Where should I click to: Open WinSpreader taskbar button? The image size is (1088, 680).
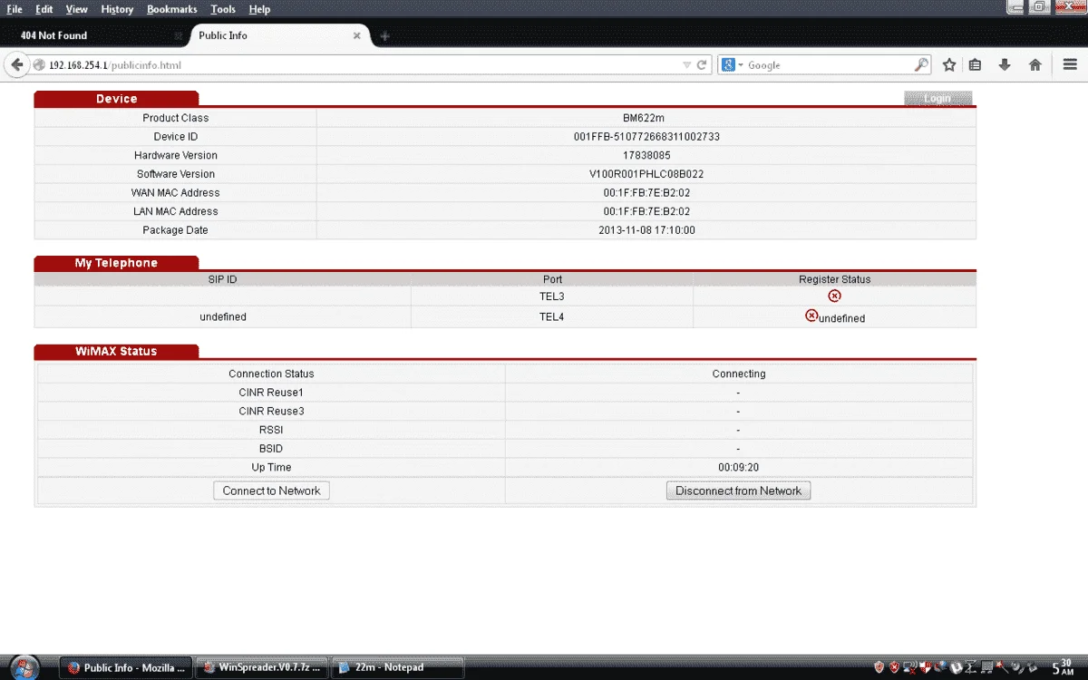pos(261,667)
